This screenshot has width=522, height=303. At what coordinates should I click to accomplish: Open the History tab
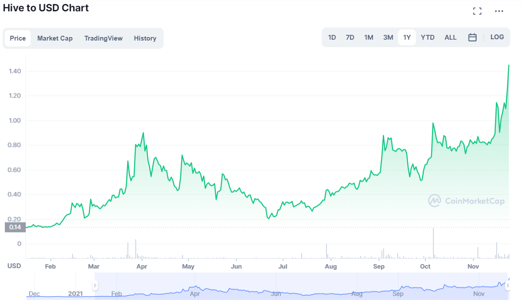(145, 38)
